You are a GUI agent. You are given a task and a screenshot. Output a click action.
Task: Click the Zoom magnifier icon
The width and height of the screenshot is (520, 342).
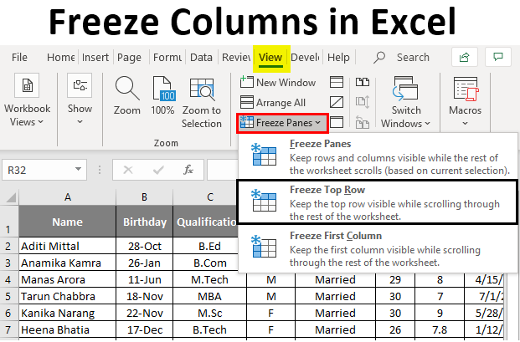pyautogui.click(x=127, y=89)
